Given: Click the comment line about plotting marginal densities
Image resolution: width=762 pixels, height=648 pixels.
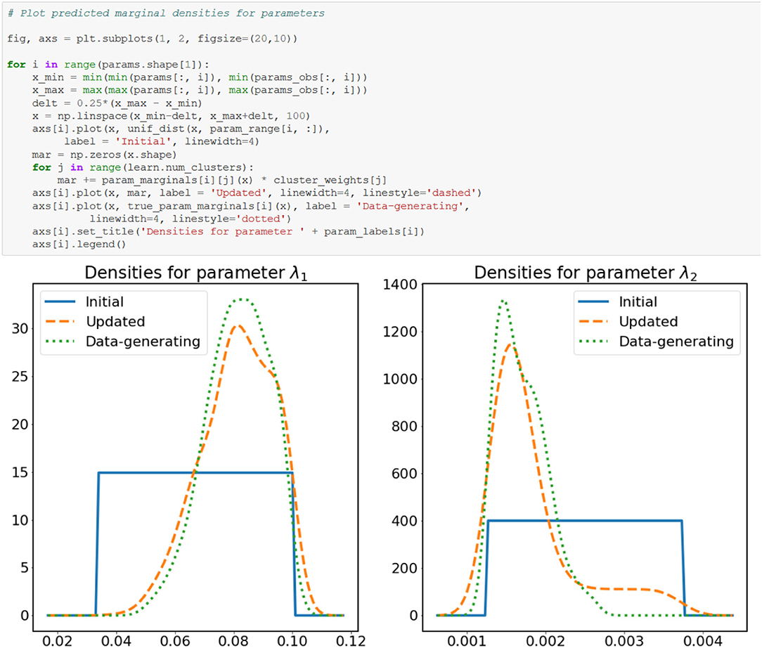Looking at the screenshot, I should [166, 13].
